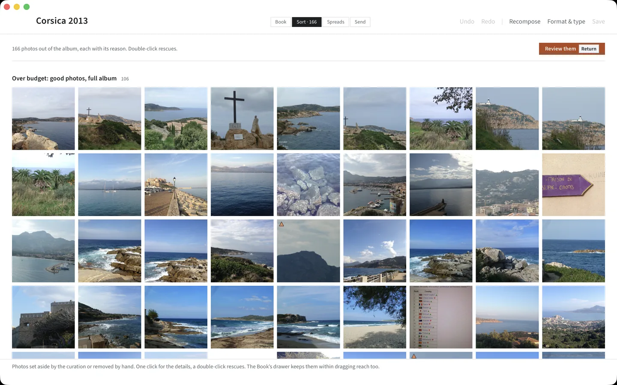Select the stone fortress photo

pos(43,317)
